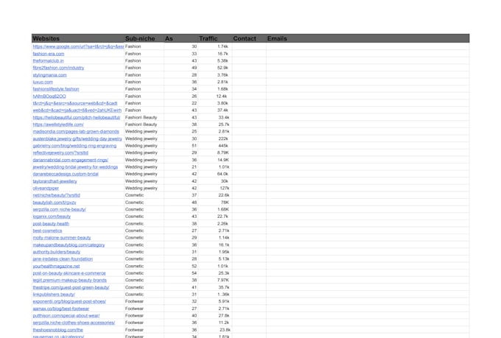Select the 25.3k traffic value
Viewport: 501px width, 338px height.
point(224,273)
